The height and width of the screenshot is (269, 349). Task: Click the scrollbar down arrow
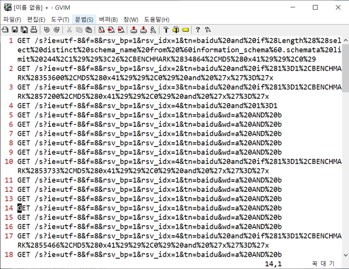tap(345, 255)
